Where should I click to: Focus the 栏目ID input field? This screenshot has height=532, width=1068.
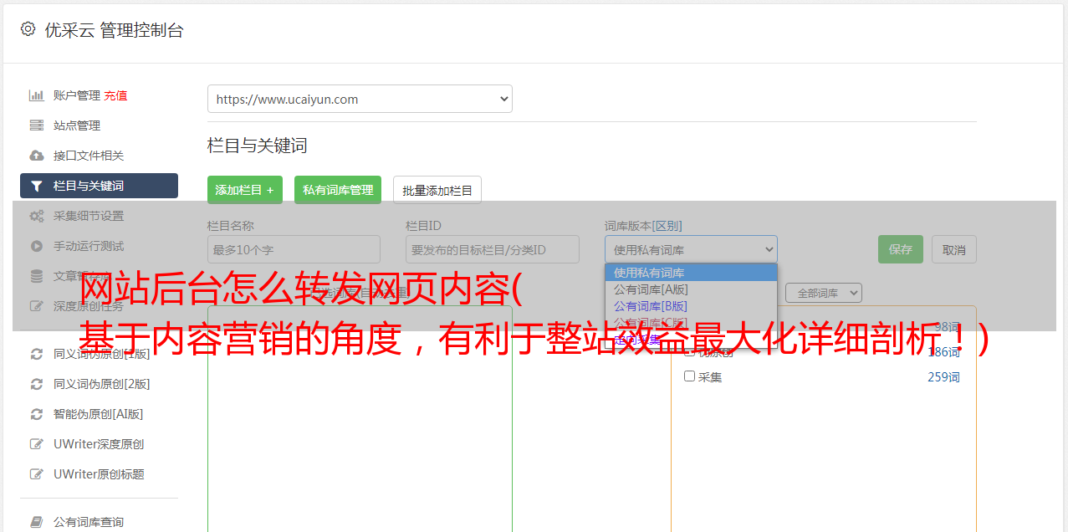(493, 249)
